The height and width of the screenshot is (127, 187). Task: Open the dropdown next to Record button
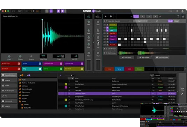(115, 16)
